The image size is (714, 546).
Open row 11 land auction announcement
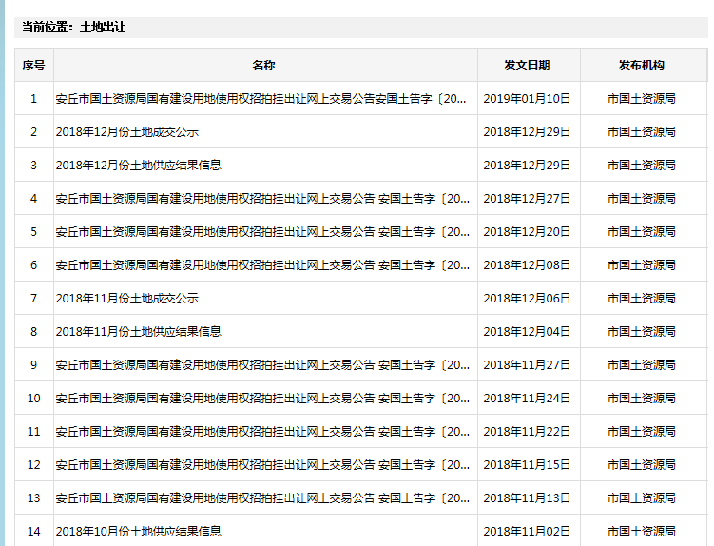262,431
